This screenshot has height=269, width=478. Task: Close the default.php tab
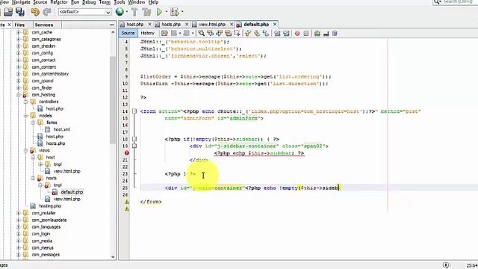[275, 24]
